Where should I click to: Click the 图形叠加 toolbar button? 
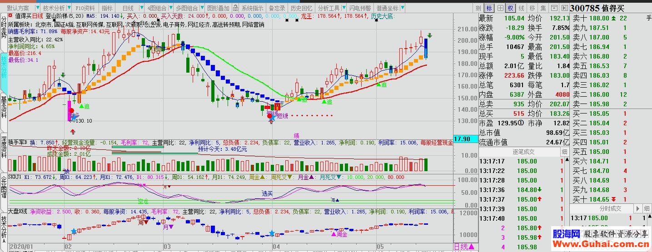(219, 8)
